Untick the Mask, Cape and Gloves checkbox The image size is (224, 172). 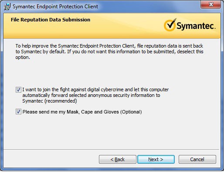(18, 112)
